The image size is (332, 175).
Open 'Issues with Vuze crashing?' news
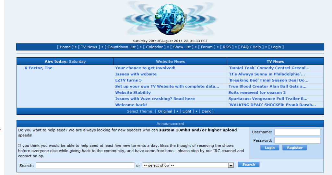pyautogui.click(x=155, y=99)
